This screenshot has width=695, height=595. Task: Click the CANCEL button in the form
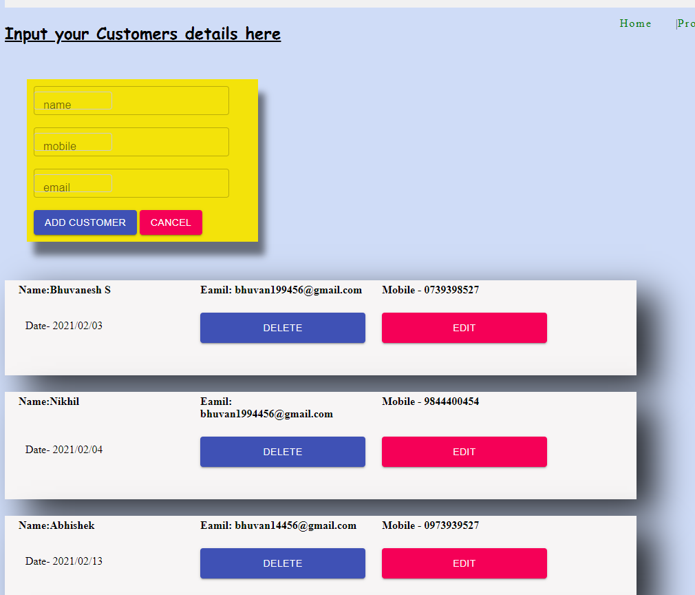click(171, 222)
